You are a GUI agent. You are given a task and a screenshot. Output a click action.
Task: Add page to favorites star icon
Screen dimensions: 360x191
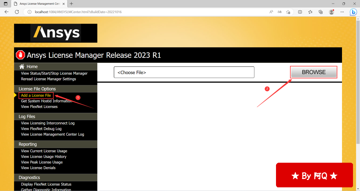coord(288,12)
